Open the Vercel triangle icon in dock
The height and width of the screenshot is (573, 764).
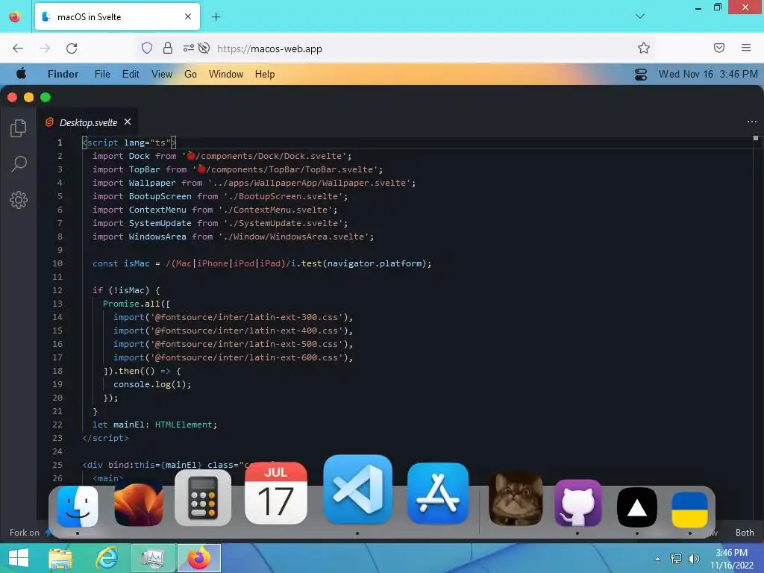[637, 507]
